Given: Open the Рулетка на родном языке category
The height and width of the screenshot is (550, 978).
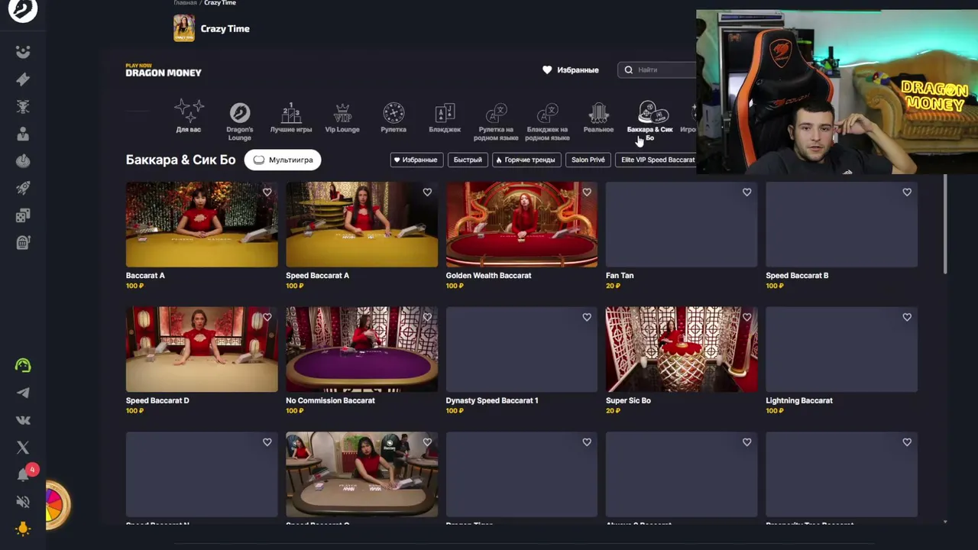Looking at the screenshot, I should [x=496, y=121].
